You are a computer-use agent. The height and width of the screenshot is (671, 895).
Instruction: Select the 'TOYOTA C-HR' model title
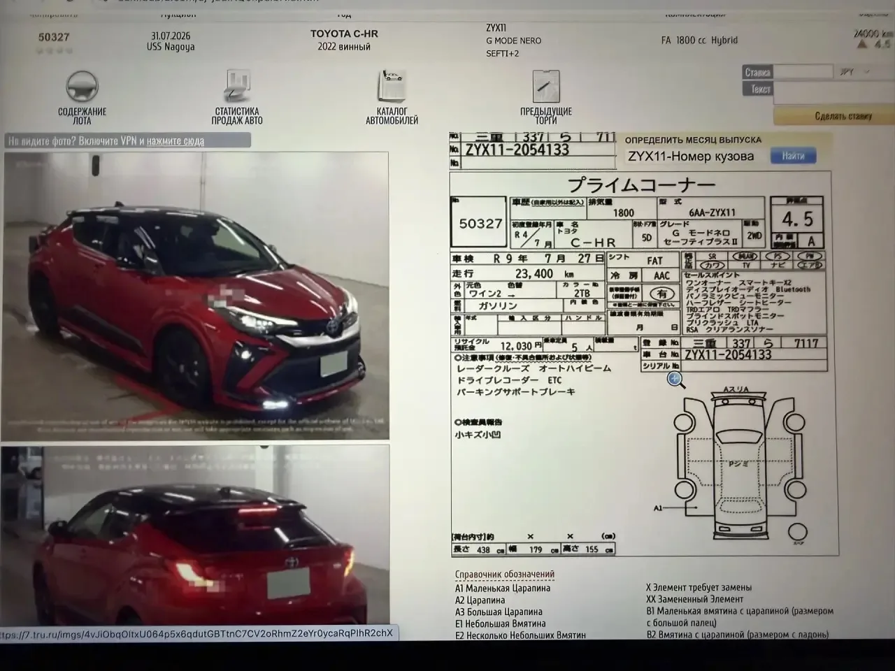pos(344,34)
